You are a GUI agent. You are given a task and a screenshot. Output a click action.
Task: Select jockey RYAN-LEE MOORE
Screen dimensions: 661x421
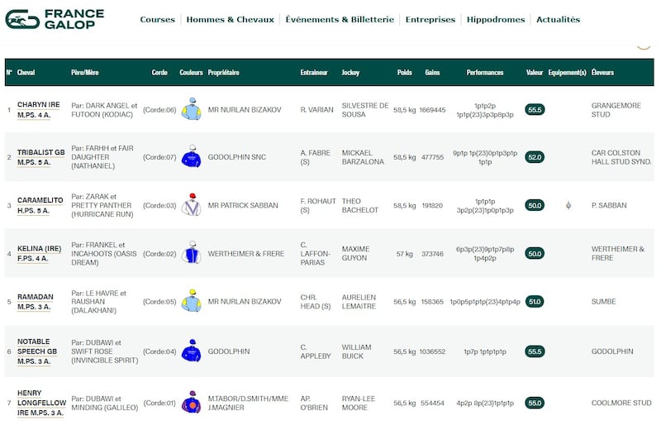(x=359, y=403)
